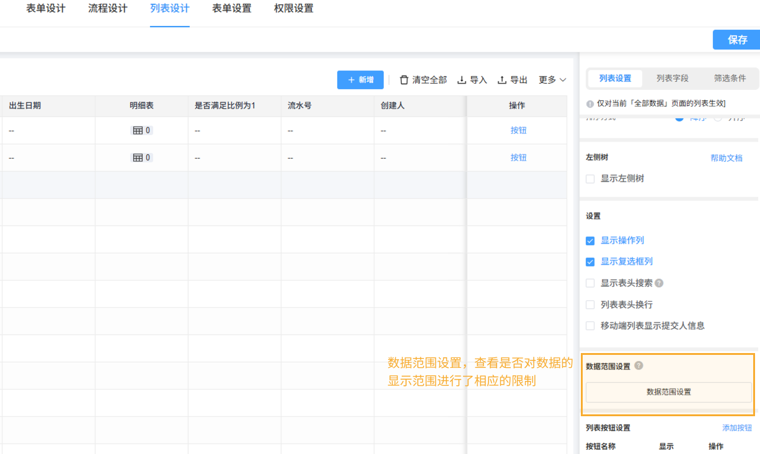Click the 添加按钮 link
The image size is (760, 454).
[x=737, y=428]
